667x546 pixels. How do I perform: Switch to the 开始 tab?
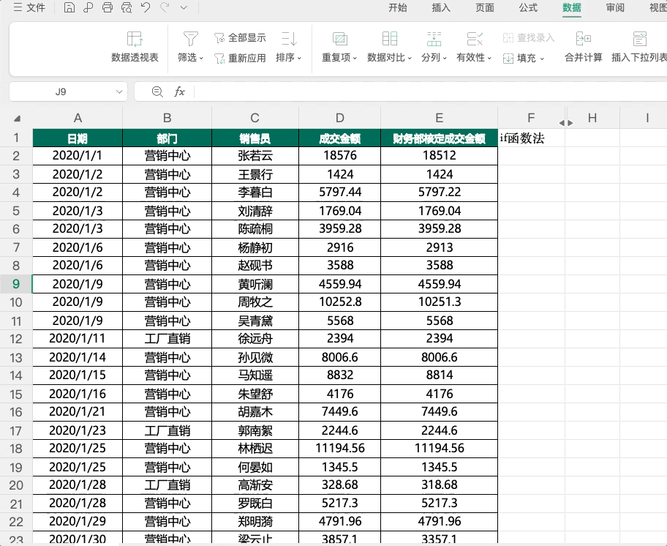pos(398,7)
